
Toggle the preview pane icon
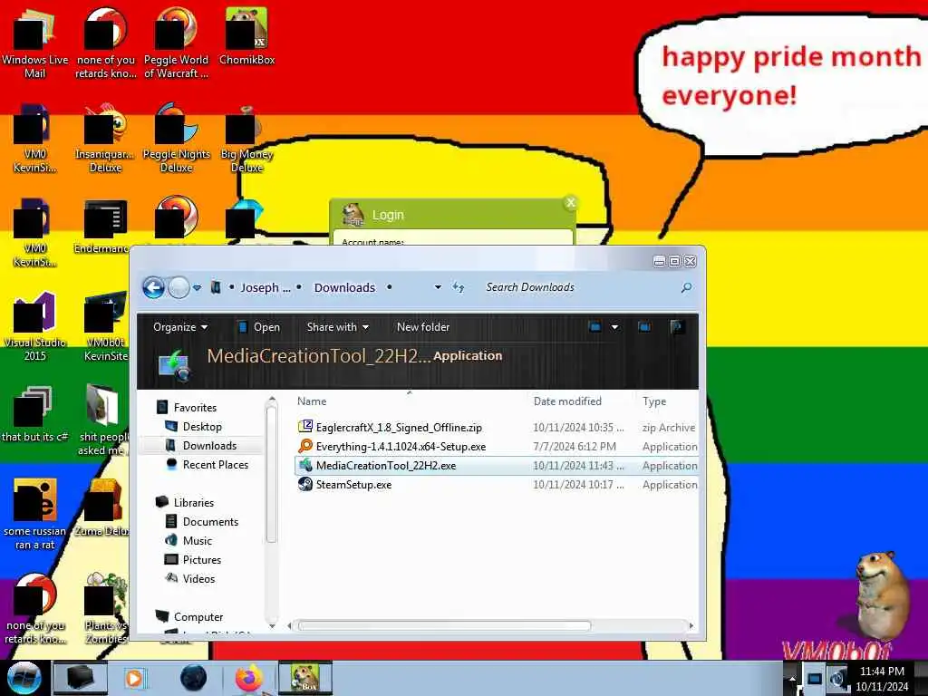644,327
